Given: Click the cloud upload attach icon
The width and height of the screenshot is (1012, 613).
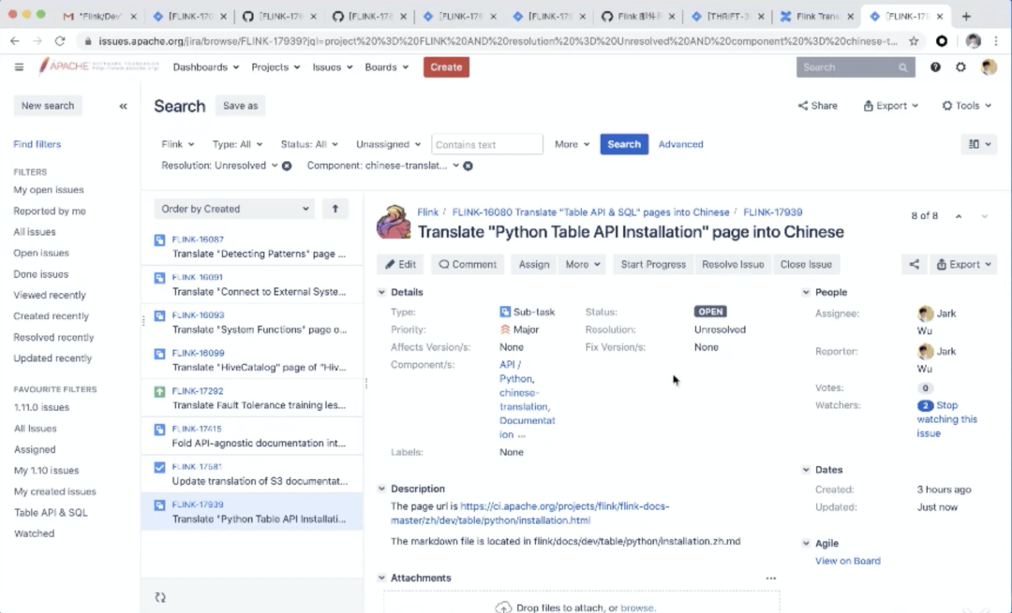Looking at the screenshot, I should pyautogui.click(x=503, y=607).
